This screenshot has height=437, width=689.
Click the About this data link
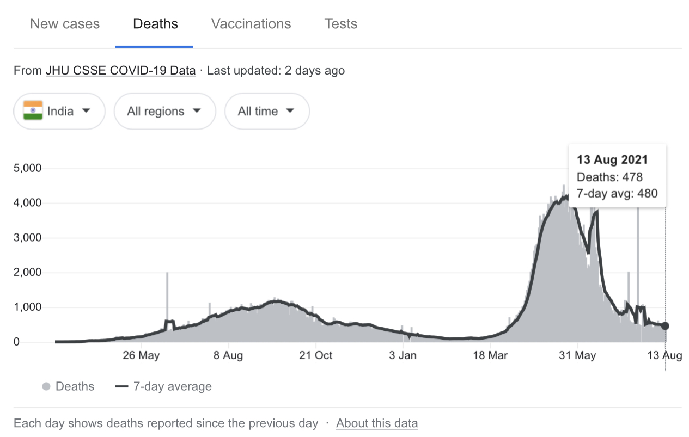[x=377, y=423]
